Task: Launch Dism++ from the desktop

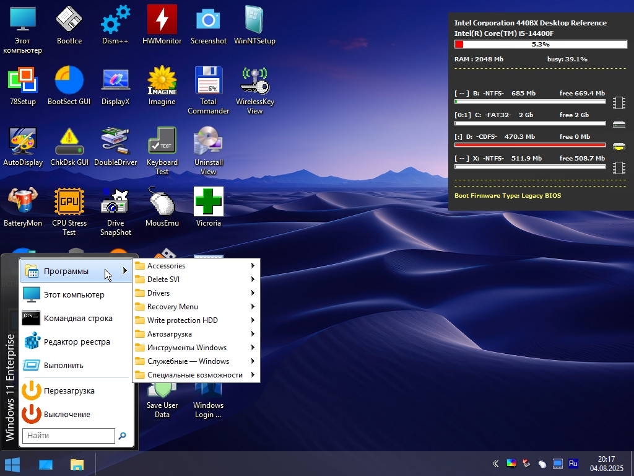Action: coord(115,25)
